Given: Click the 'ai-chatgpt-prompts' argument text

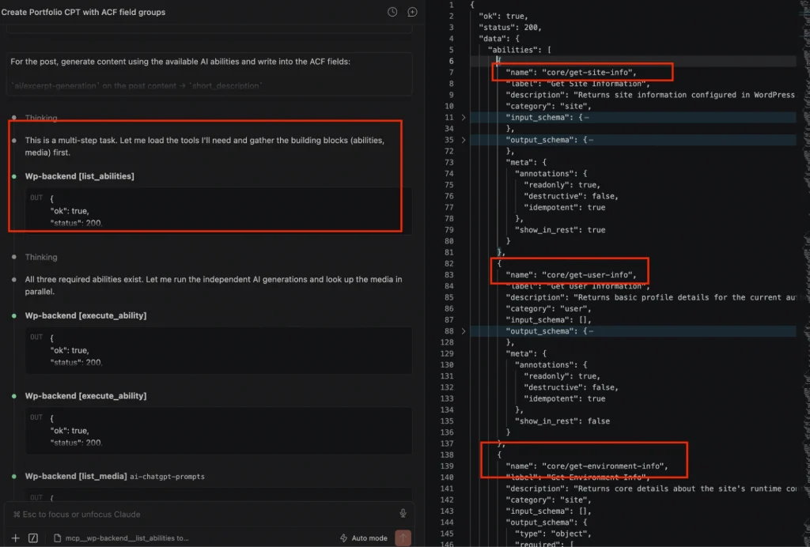Looking at the screenshot, I should point(168,477).
